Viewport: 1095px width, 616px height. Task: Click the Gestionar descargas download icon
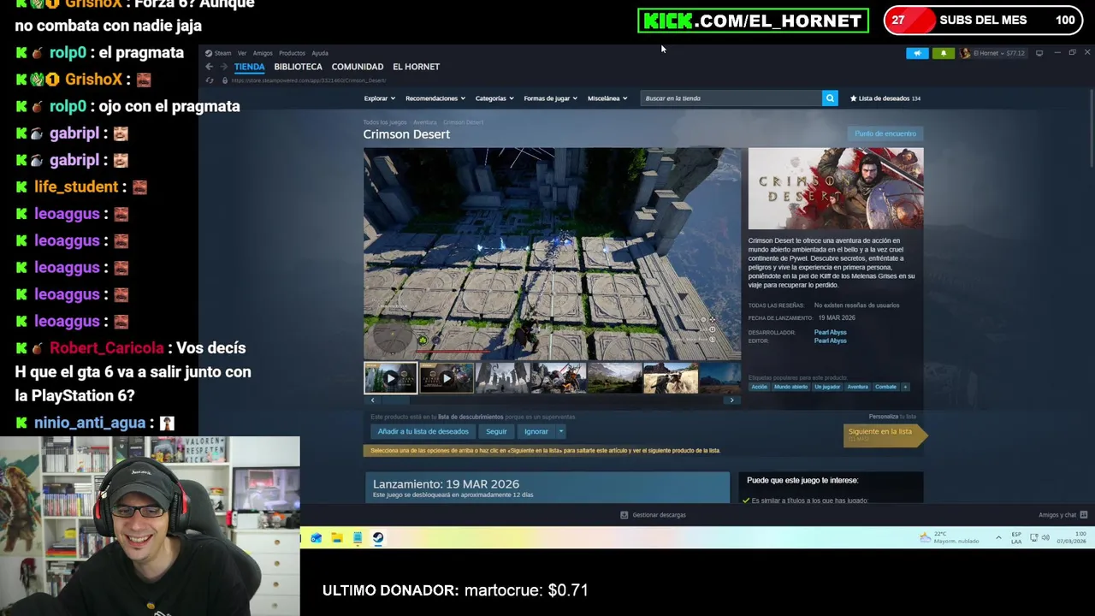pyautogui.click(x=624, y=515)
